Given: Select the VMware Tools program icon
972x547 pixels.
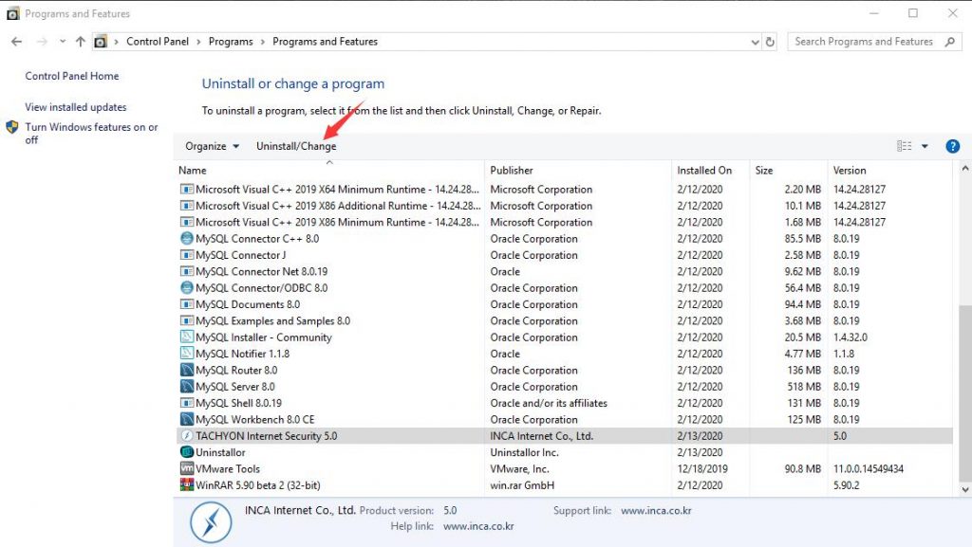Looking at the screenshot, I should coord(187,468).
